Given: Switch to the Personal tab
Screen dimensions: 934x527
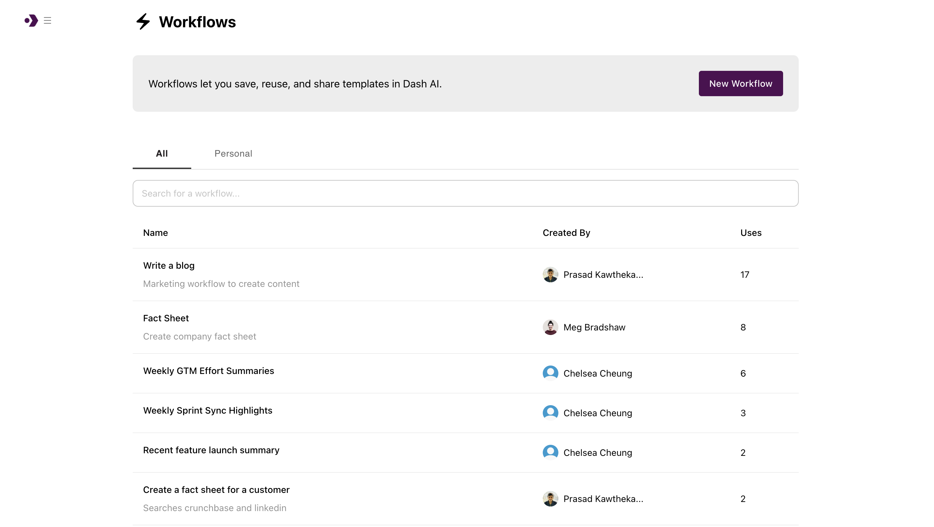Looking at the screenshot, I should pos(233,154).
